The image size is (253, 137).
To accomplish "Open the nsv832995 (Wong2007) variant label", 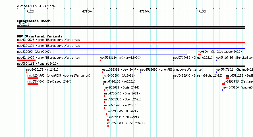I will [x=34, y=52].
